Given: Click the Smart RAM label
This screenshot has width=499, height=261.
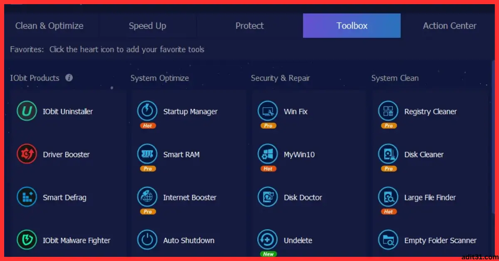Looking at the screenshot, I should point(181,155).
